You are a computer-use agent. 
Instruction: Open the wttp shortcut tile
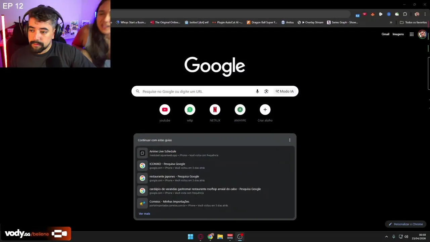click(x=190, y=113)
